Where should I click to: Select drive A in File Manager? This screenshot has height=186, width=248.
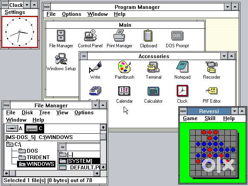point(14,128)
